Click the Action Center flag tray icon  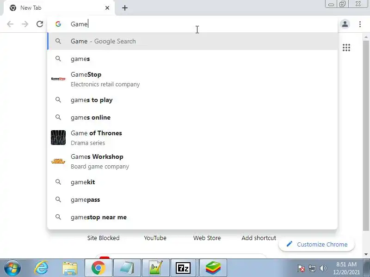(301, 268)
